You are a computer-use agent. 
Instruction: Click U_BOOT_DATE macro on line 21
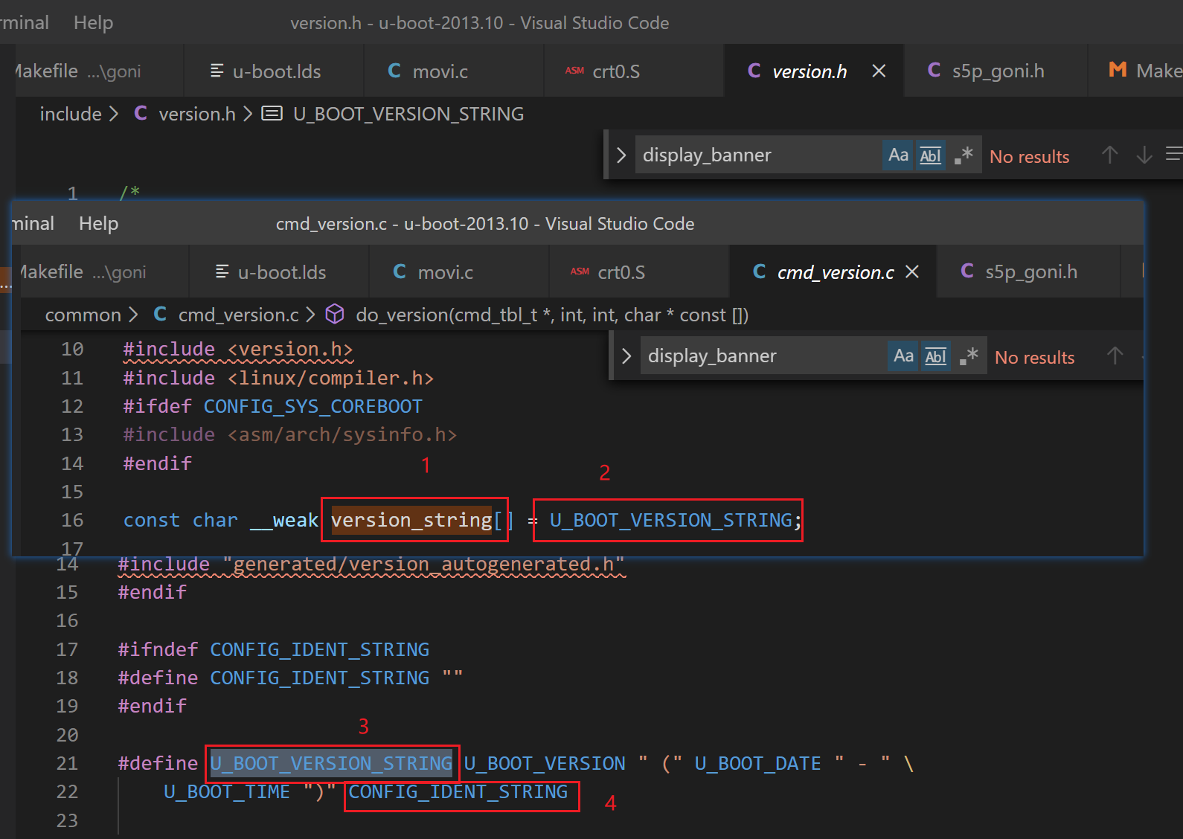757,763
